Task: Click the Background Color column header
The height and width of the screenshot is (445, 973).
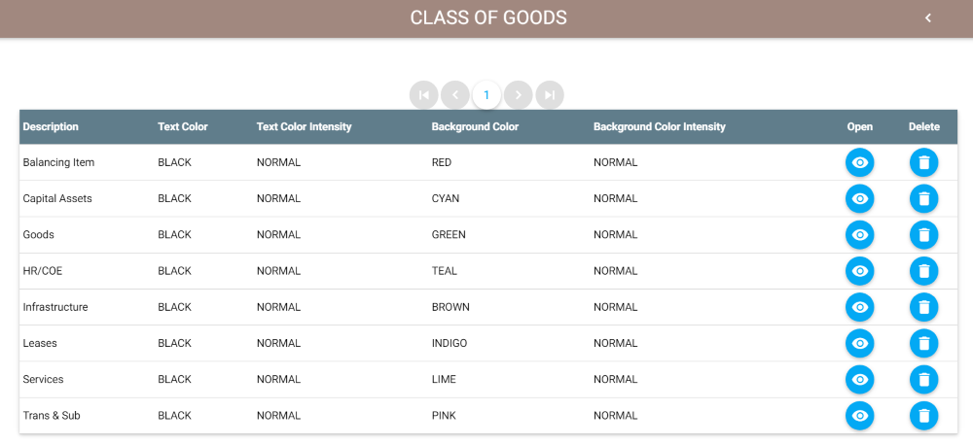Action: point(475,126)
